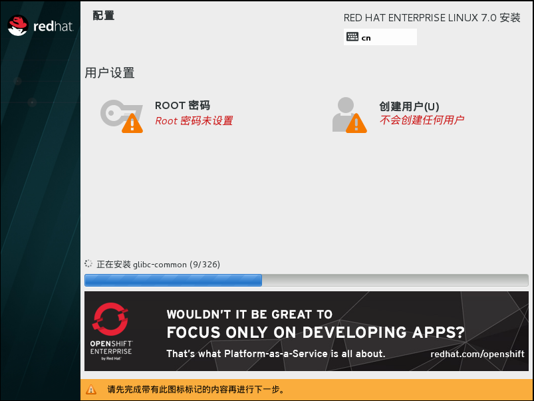Open the cn keyboard layout selector
The image size is (534, 401).
coord(380,37)
